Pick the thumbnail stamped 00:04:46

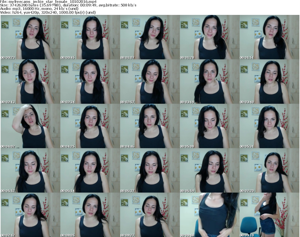pos(150,126)
